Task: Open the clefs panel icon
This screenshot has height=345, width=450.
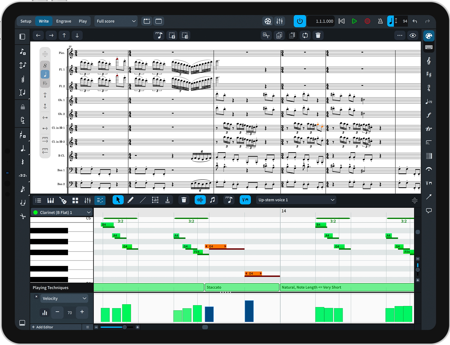Action: click(x=429, y=61)
